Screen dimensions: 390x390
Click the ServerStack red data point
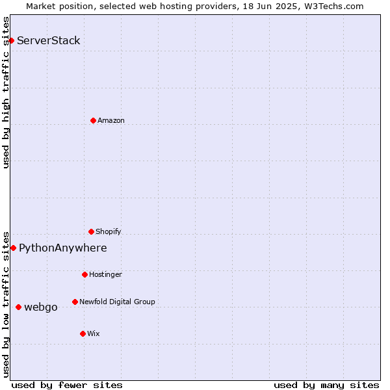(x=11, y=40)
